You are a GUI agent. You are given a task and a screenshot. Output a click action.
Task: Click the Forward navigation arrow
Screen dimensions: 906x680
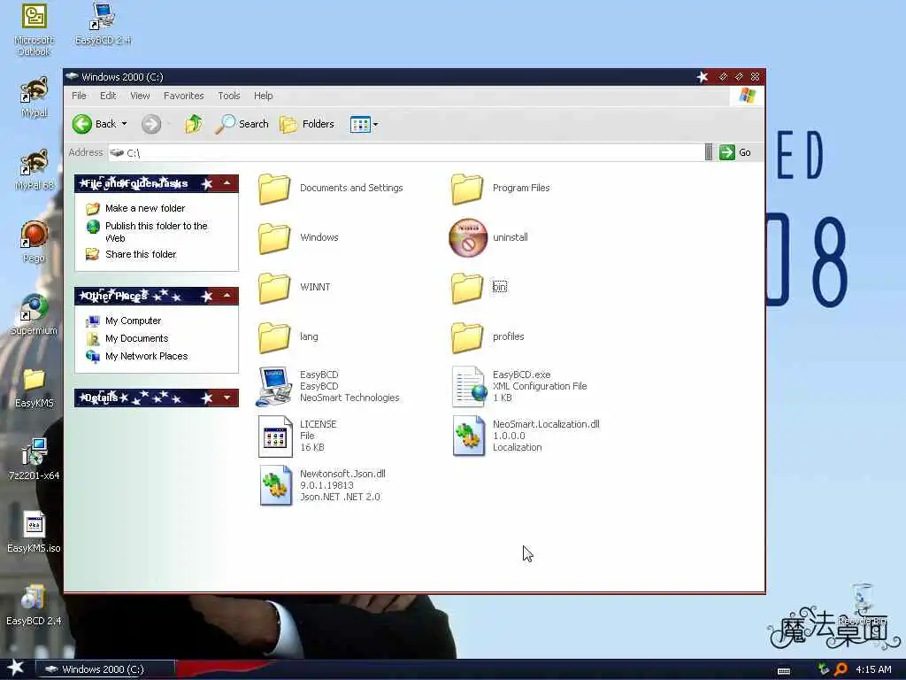click(x=151, y=124)
